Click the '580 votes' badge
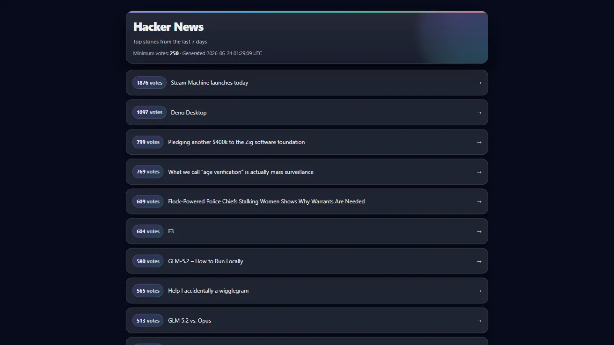The height and width of the screenshot is (345, 614). click(x=148, y=261)
